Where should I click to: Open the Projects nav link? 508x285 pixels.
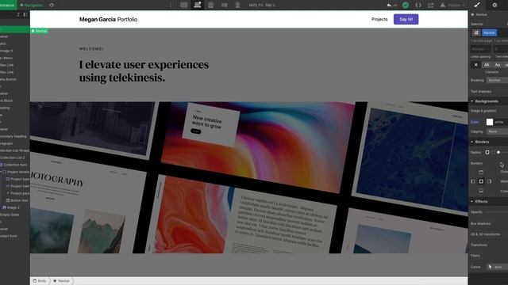pos(379,19)
